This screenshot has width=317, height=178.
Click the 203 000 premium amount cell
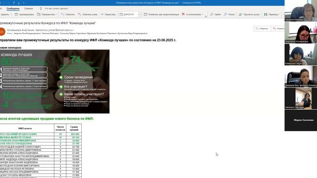[74, 134]
